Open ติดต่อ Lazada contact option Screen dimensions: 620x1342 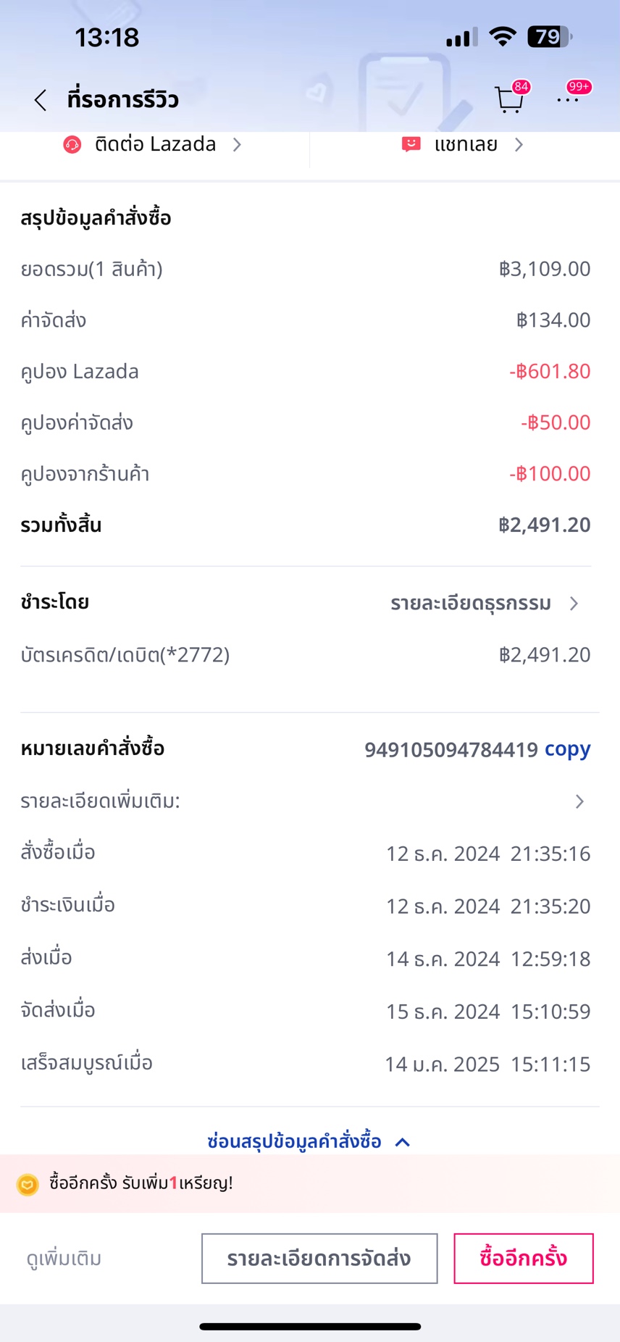click(x=155, y=145)
